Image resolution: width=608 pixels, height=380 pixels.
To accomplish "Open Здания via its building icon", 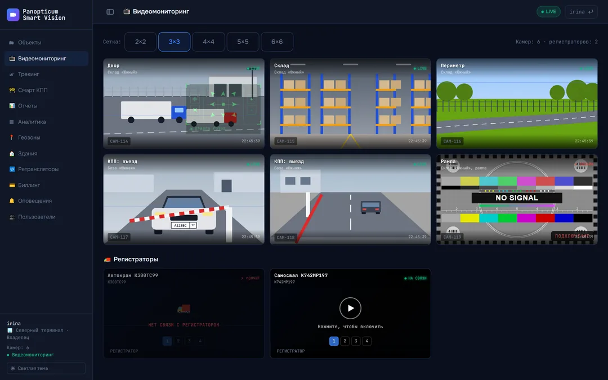I will click(12, 153).
